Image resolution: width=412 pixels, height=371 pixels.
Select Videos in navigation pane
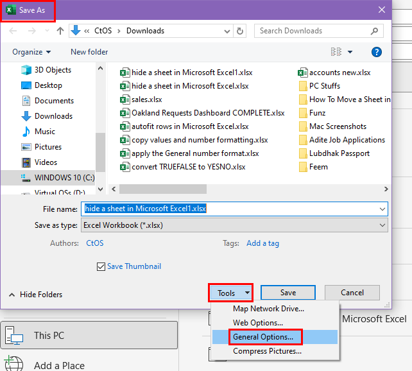click(46, 162)
